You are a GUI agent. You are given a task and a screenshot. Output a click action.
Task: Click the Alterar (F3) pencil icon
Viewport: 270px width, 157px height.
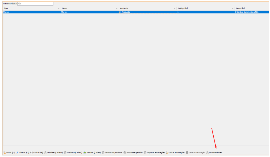[18, 152]
